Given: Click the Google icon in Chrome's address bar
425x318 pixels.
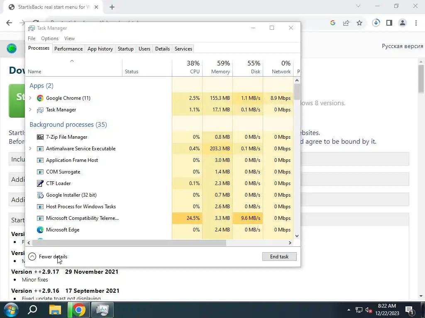Looking at the screenshot, I should [x=333, y=23].
